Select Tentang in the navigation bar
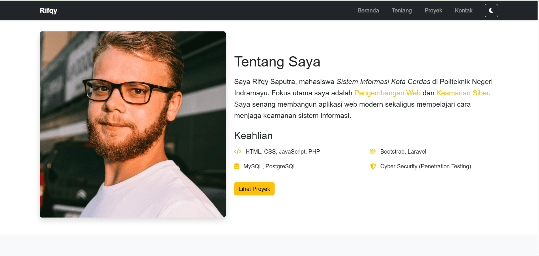Viewport: 539px width, 256px height. tap(402, 10)
